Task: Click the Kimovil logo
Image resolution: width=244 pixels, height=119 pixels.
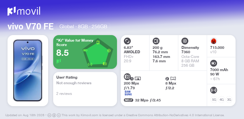Action: tap(24, 11)
